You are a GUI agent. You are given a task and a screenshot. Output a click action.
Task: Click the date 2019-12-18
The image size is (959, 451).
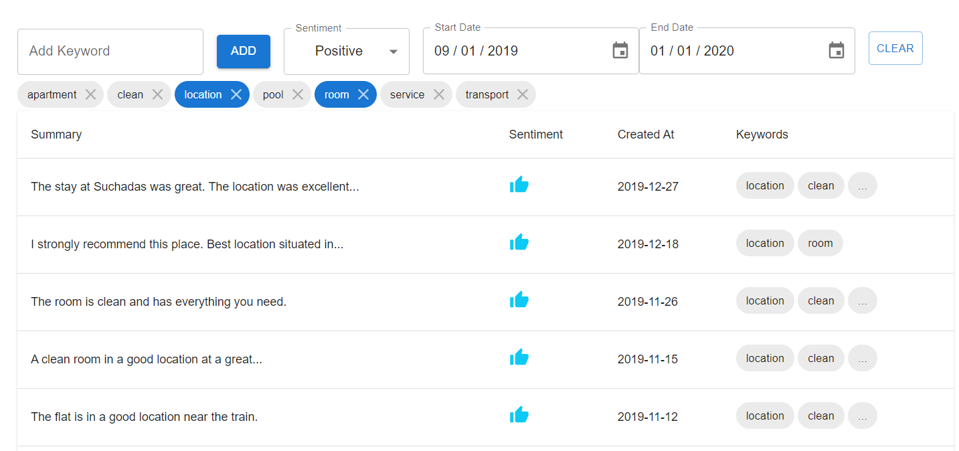648,244
